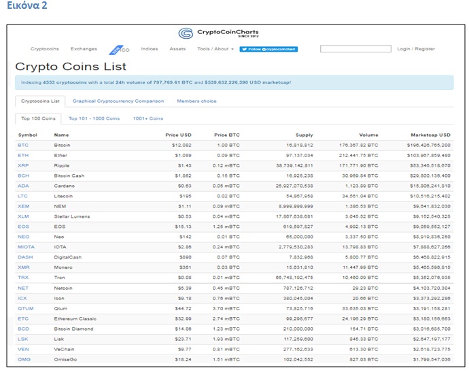Click the Name column header
The image size is (469, 379).
pyautogui.click(x=61, y=135)
